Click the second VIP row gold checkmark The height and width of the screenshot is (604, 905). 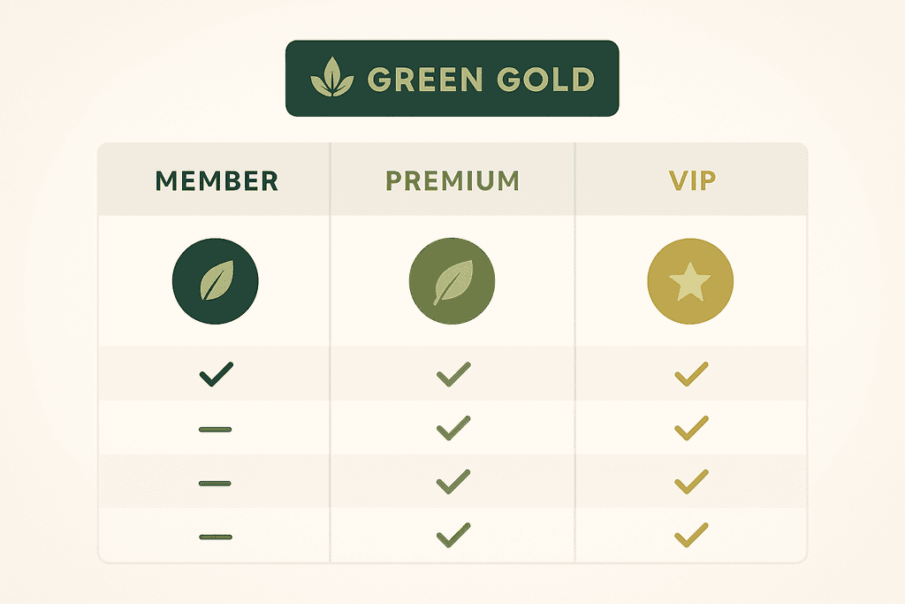(691, 429)
